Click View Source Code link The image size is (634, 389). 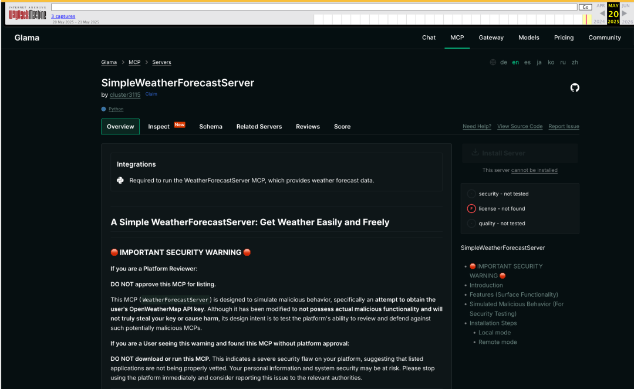tap(520, 126)
